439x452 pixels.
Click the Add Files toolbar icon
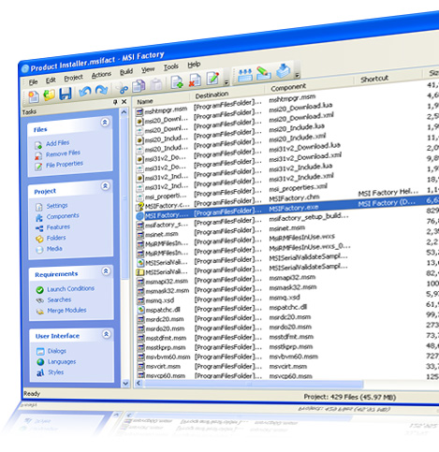(177, 82)
